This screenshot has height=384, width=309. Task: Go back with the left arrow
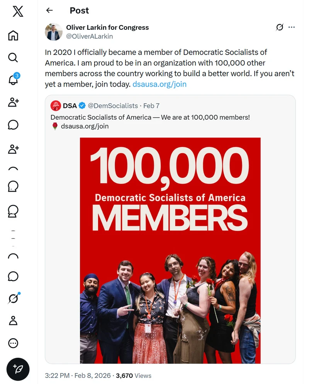[x=49, y=10]
